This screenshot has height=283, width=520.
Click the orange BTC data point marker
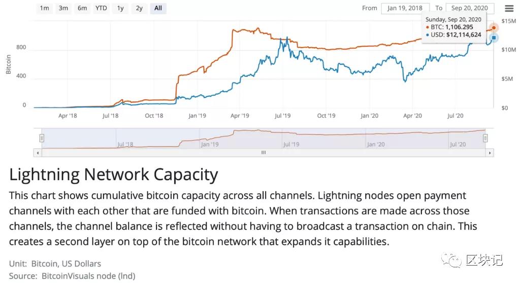click(493, 28)
